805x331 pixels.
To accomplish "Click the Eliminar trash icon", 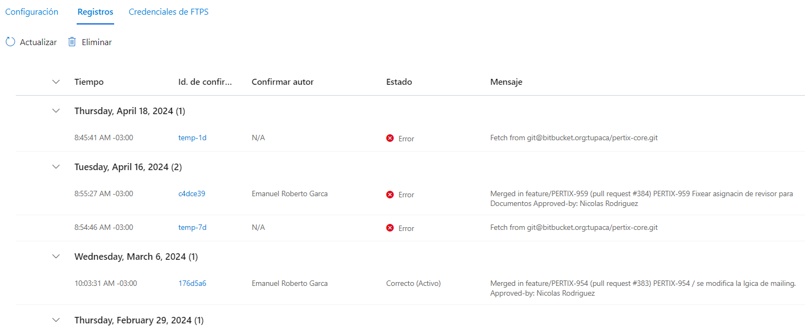I will point(72,42).
